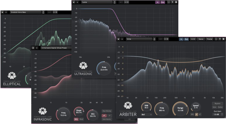
Task: Click the Tokyo Dawn Labs Arbiter logo
Action: pyautogui.click(x=128, y=109)
